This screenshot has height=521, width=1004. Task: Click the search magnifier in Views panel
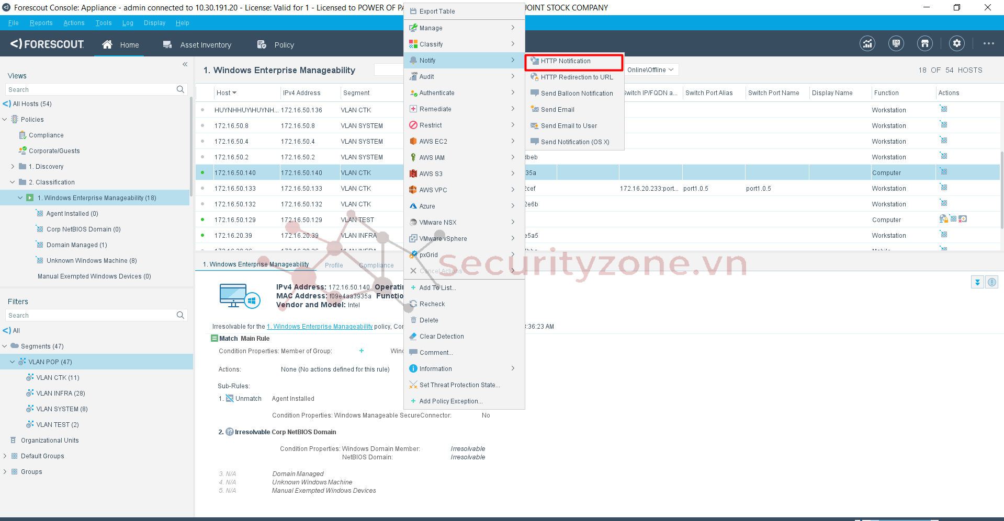[x=181, y=89]
